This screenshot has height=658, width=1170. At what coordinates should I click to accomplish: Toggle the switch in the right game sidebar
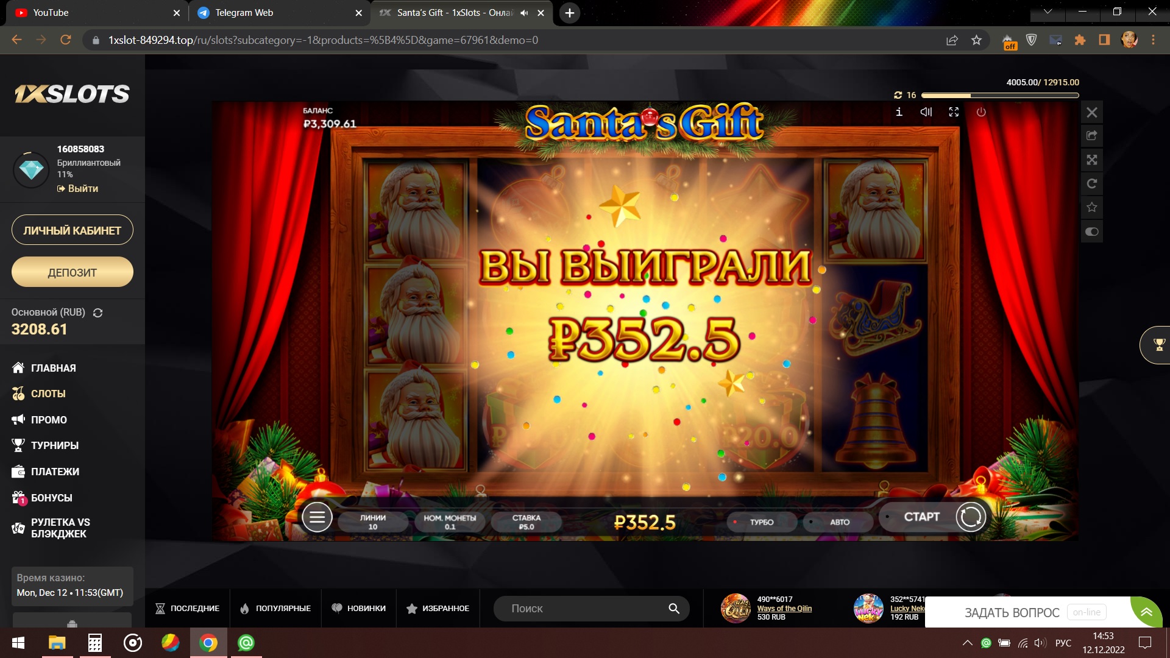1092,232
